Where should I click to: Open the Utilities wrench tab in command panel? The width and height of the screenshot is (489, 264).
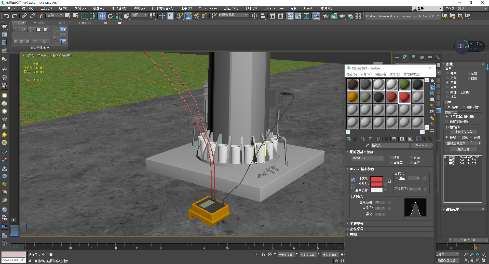(x=438, y=57)
